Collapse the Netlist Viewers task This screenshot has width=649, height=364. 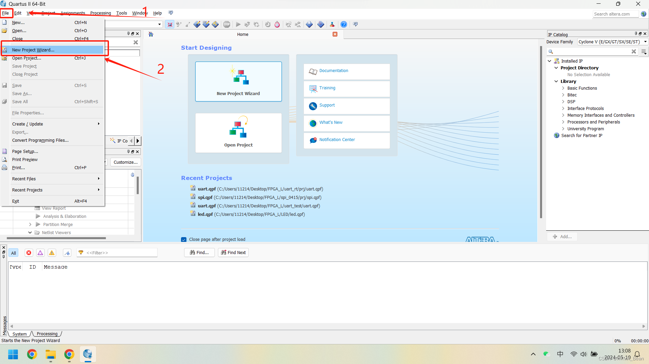click(30, 233)
